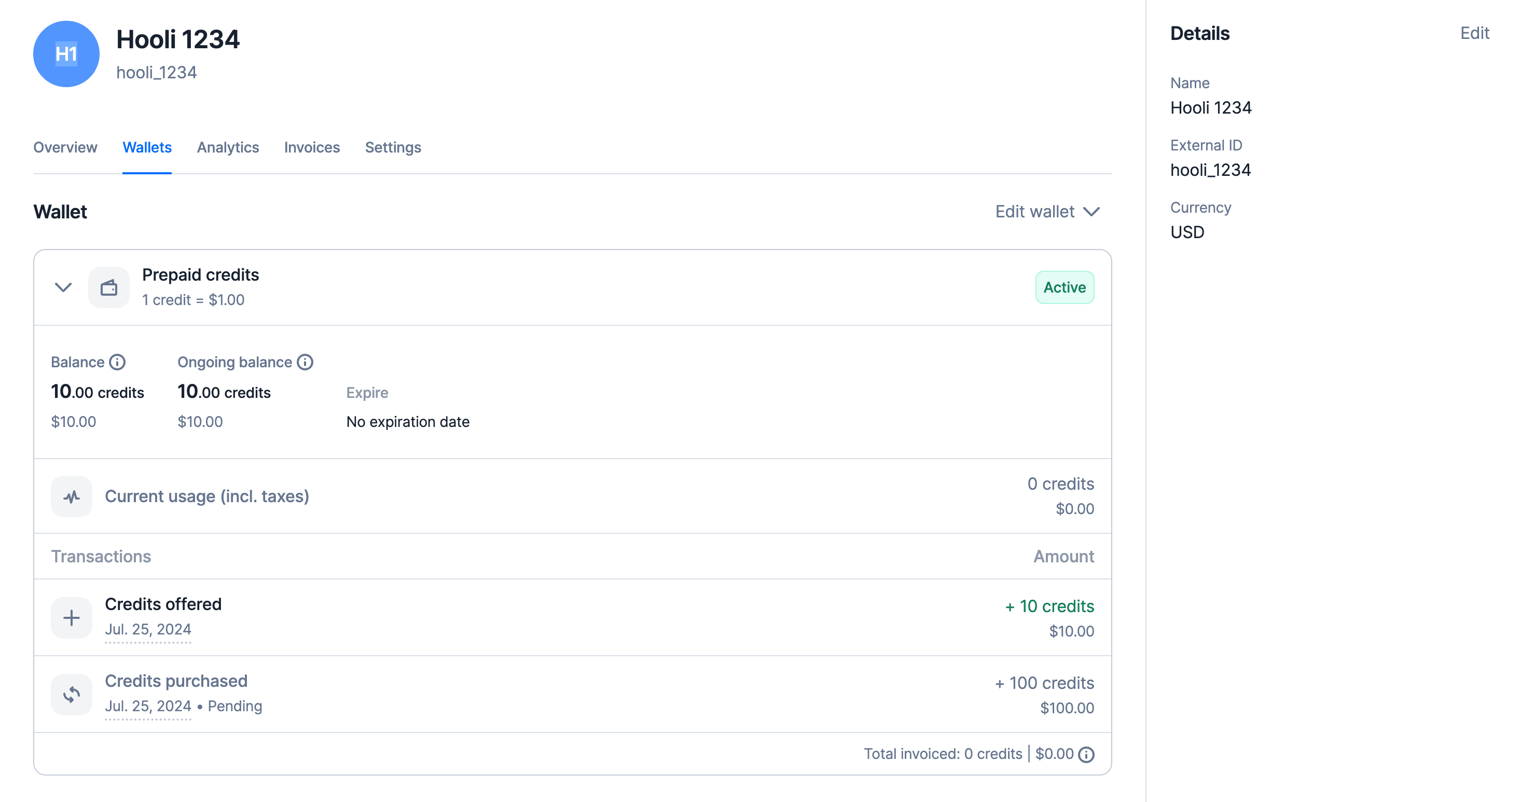Go to the Invoices tab
Screen dimensions: 1520x802
pos(312,147)
